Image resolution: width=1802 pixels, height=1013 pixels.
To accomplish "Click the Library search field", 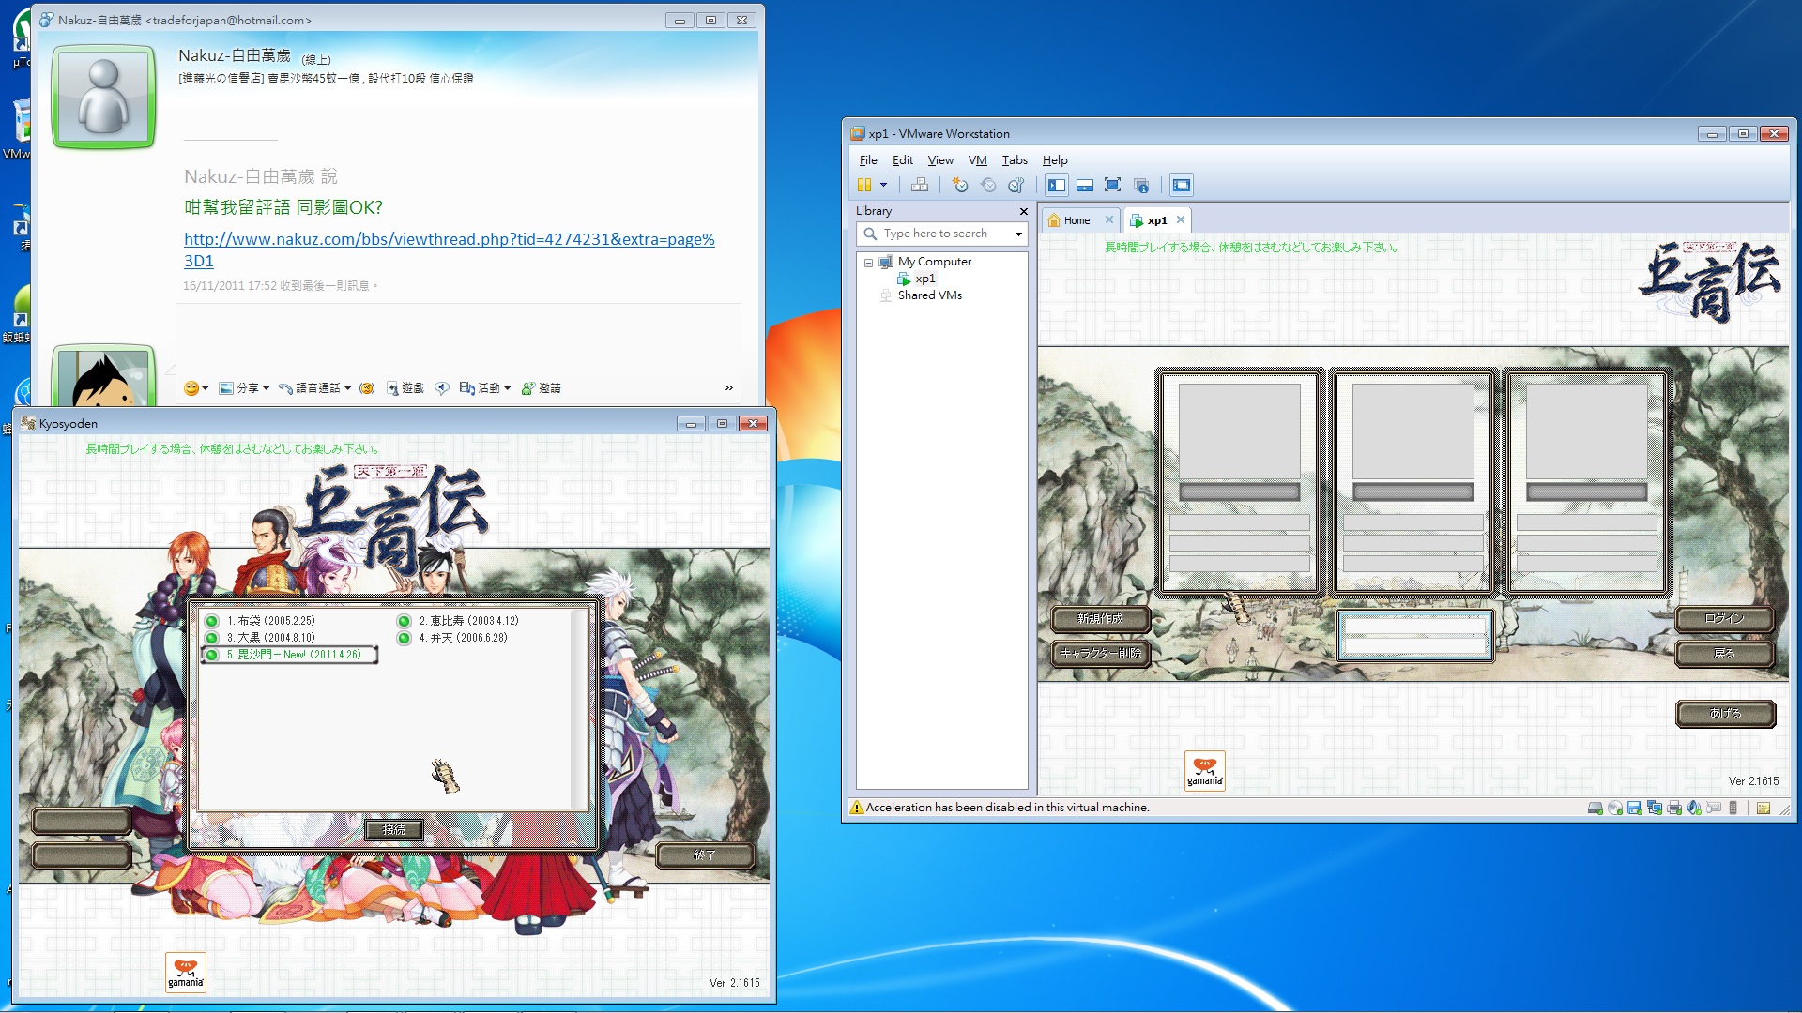I will pos(942,234).
